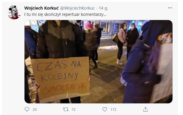The width and height of the screenshot is (183, 115).
Task: Click Wojciech Korkuć profile avatar
Action: [x=14, y=12]
